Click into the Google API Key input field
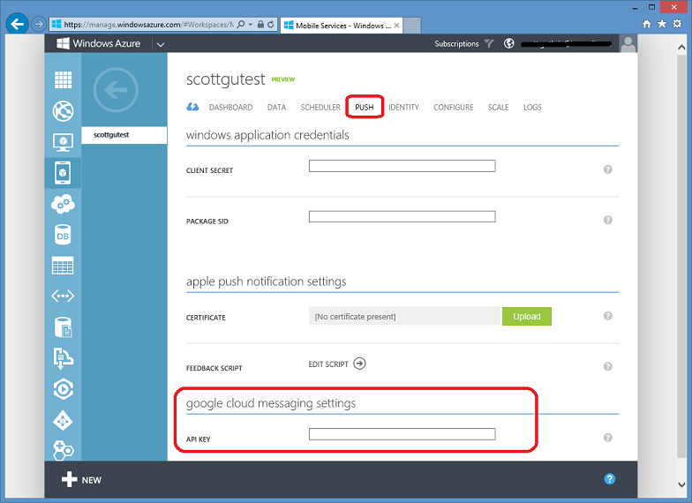Viewport: 692px width, 503px height. click(402, 434)
